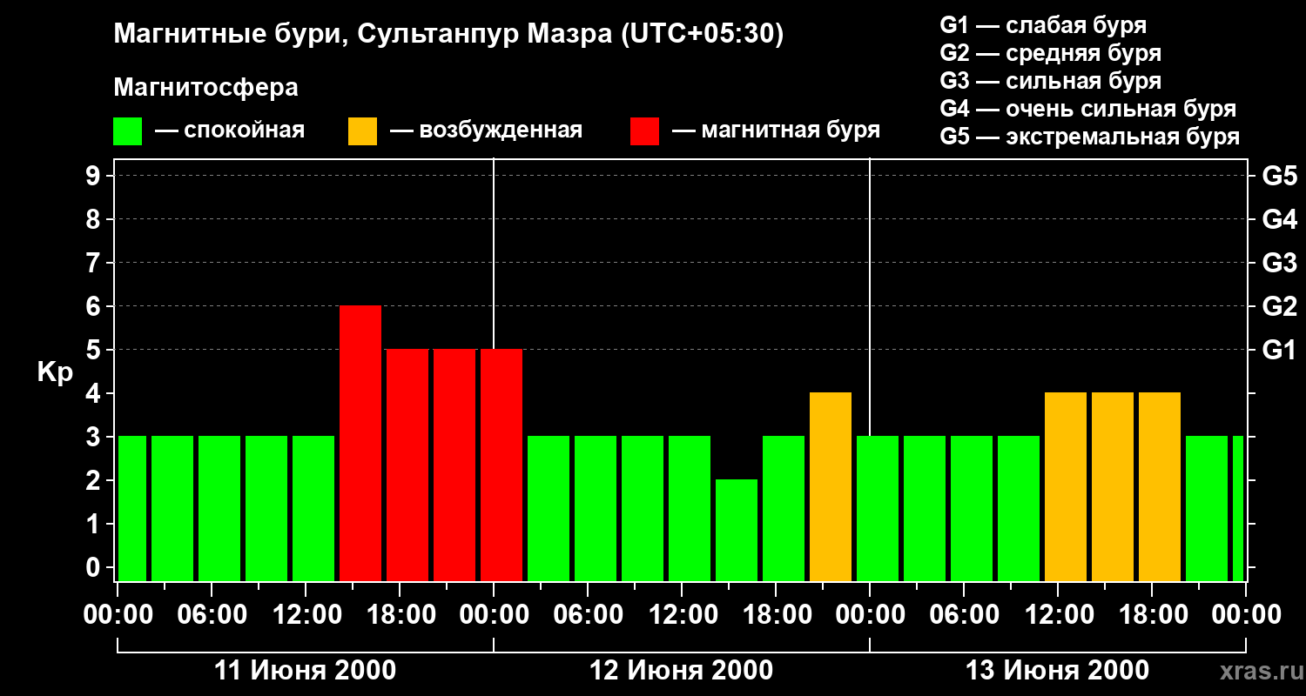Screen dimensions: 1306x696
Task: Click the Kp axis value 3
Action: 95,437
